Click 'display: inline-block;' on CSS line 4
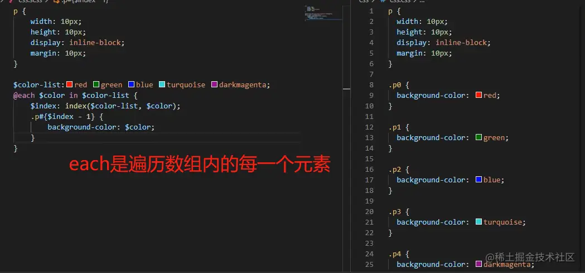Screen dimensions: 585x273 (x=443, y=42)
